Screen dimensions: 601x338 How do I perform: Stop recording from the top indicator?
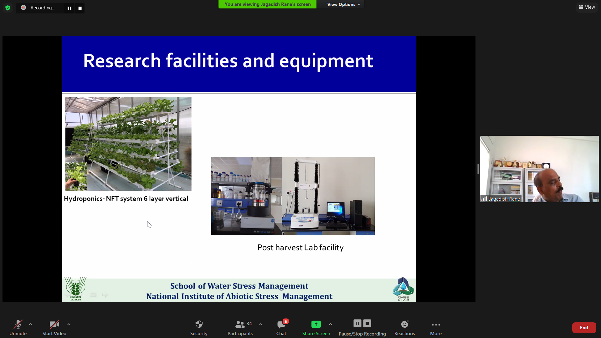[80, 8]
